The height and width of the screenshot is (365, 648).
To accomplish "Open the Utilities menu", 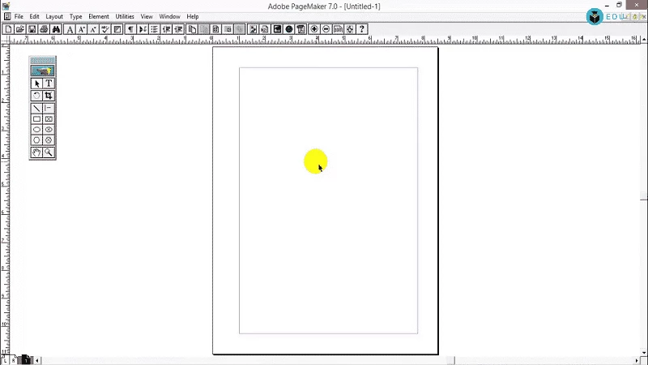I will tap(125, 16).
